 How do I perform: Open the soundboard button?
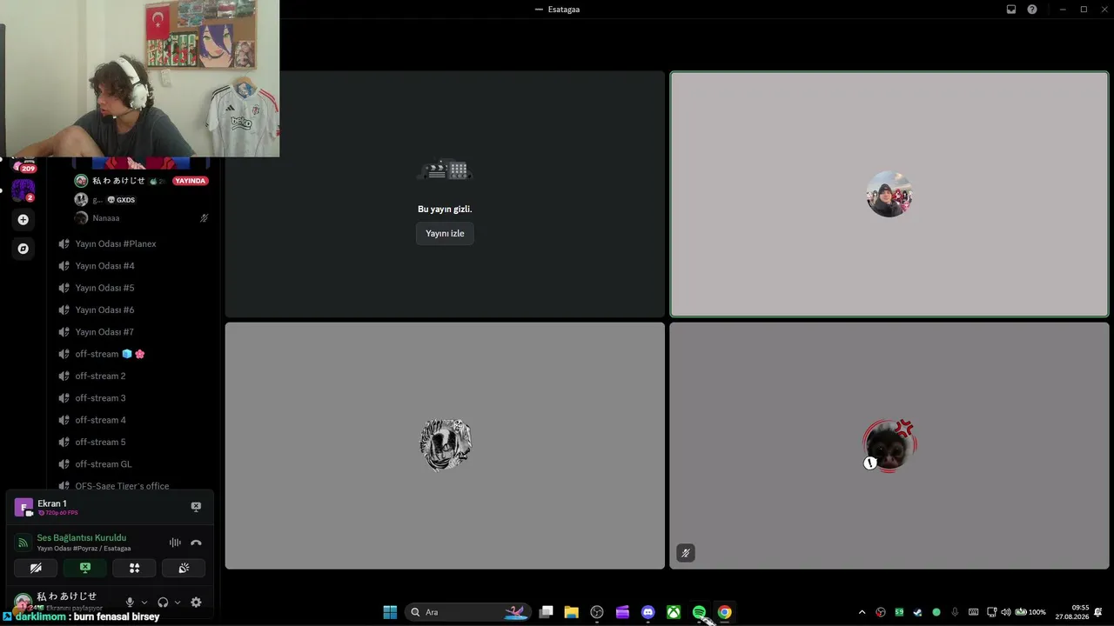(x=184, y=568)
